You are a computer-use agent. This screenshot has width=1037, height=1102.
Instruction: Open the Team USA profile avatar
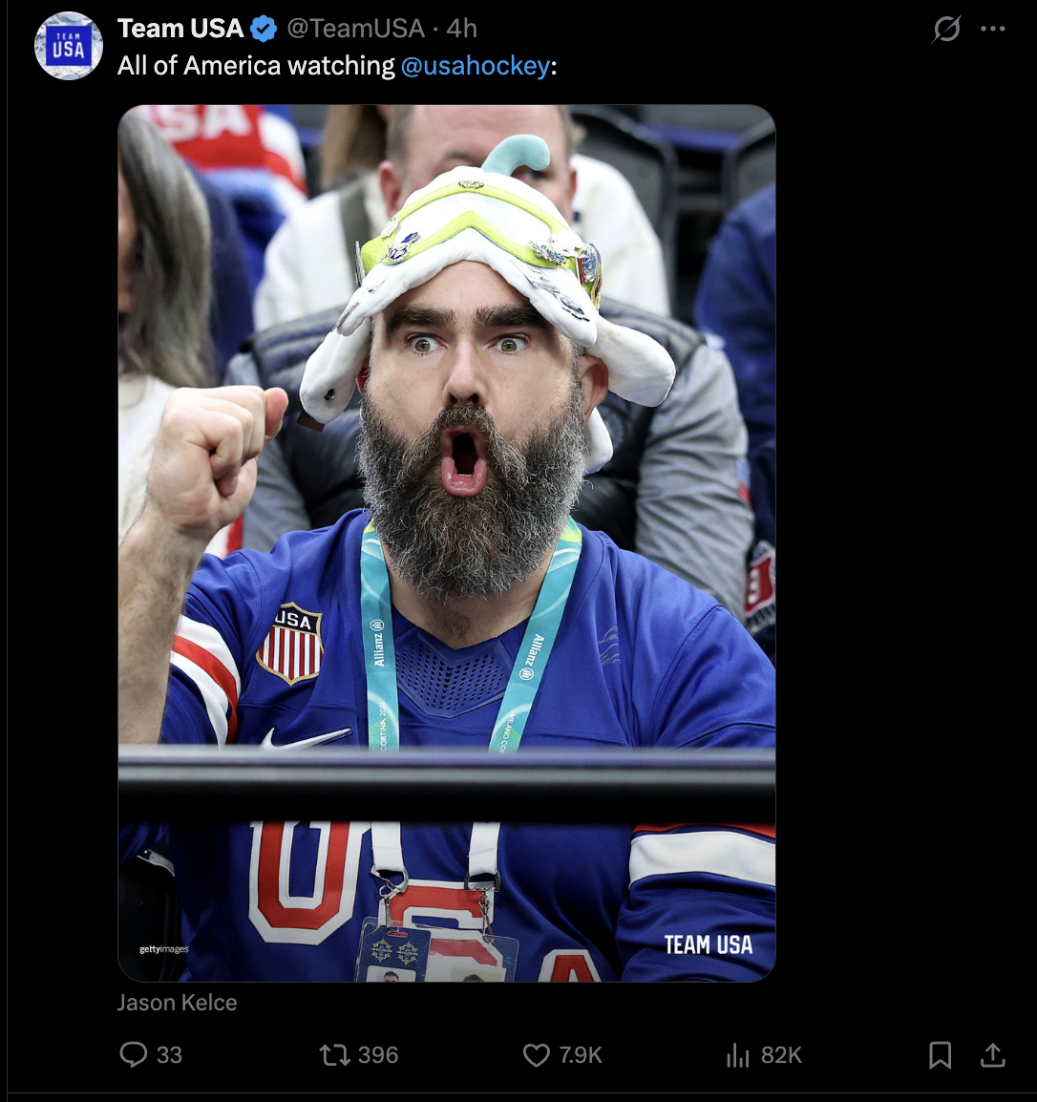(69, 46)
